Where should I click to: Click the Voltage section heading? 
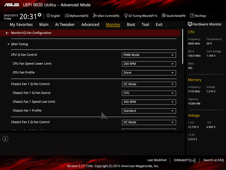tap(194, 116)
